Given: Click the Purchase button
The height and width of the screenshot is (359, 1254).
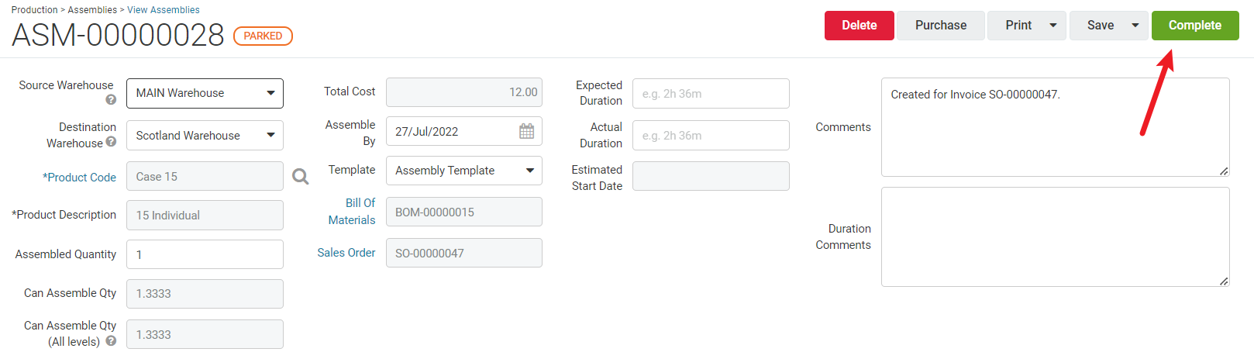Looking at the screenshot, I should click(941, 26).
